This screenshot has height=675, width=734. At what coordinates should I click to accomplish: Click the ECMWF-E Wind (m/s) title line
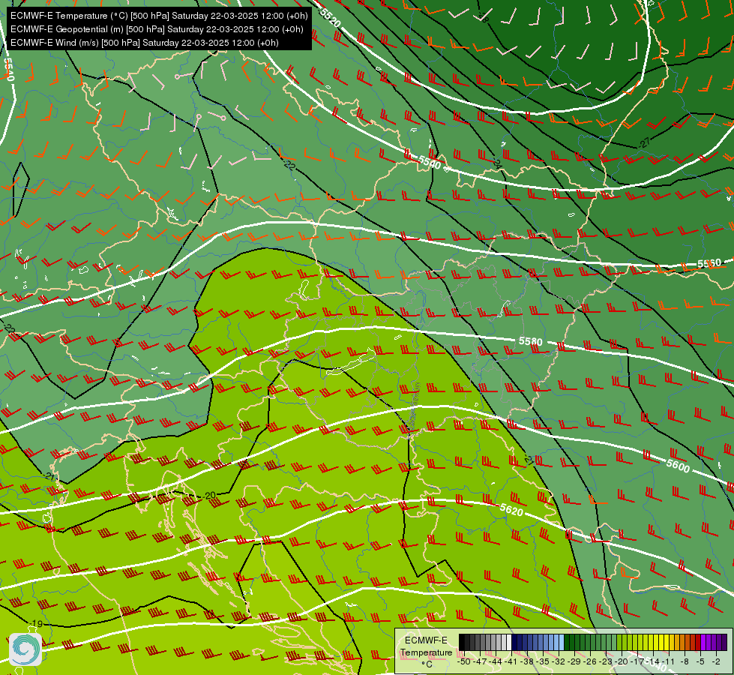tap(145, 43)
